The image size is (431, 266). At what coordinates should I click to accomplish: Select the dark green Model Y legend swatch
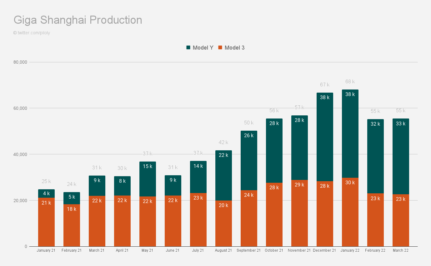[188, 47]
